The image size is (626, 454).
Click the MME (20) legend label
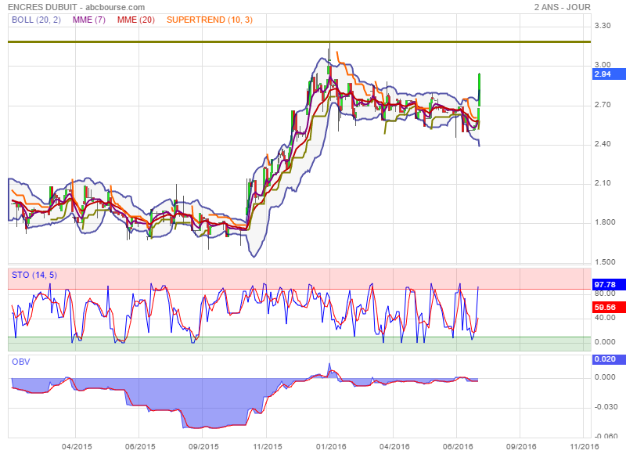(135, 20)
